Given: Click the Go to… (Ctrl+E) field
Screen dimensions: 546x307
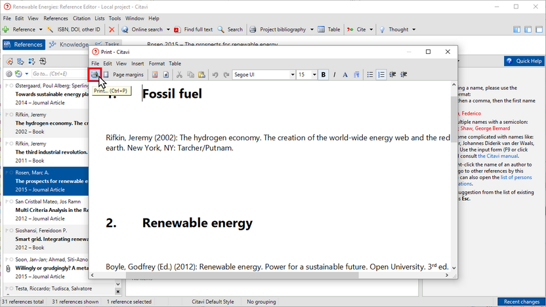Looking at the screenshot, I should click(59, 73).
